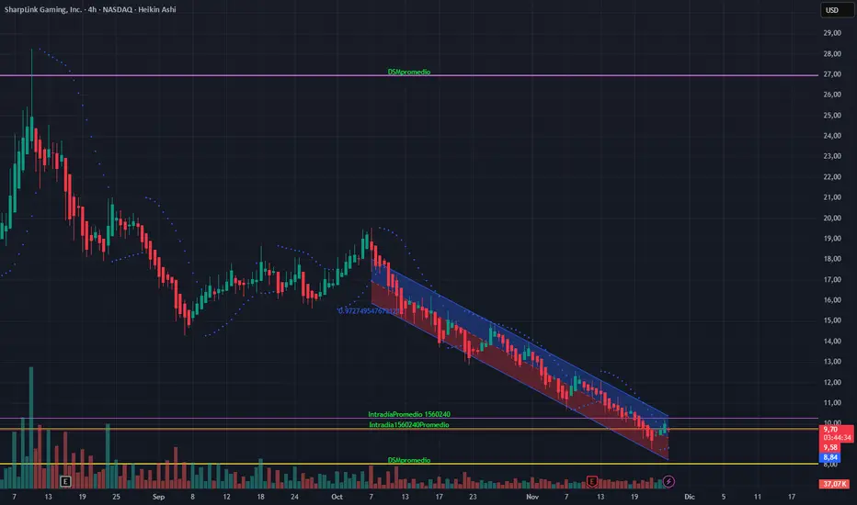The image size is (857, 505).
Task: Click the Sep label on time axis
Action: tap(158, 497)
